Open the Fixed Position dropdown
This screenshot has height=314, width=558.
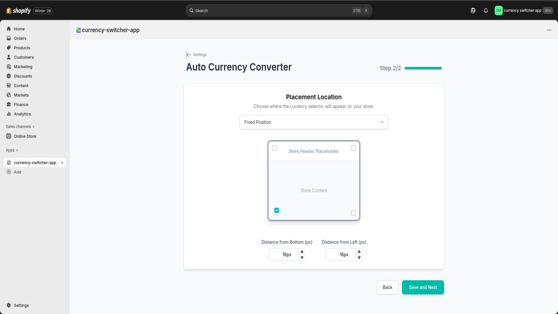(x=313, y=122)
